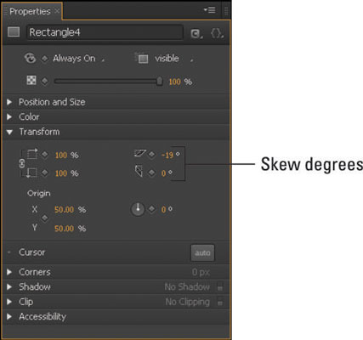This screenshot has width=363, height=340.
Task: Click the horizontal scale icon
Action: [x=32, y=154]
